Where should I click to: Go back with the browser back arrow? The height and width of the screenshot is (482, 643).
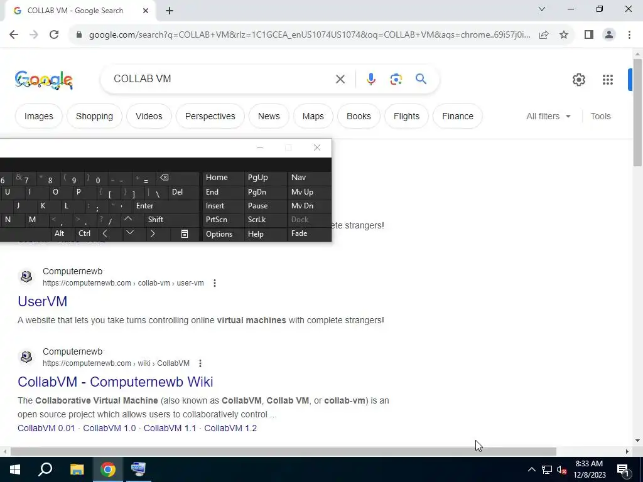tap(14, 35)
